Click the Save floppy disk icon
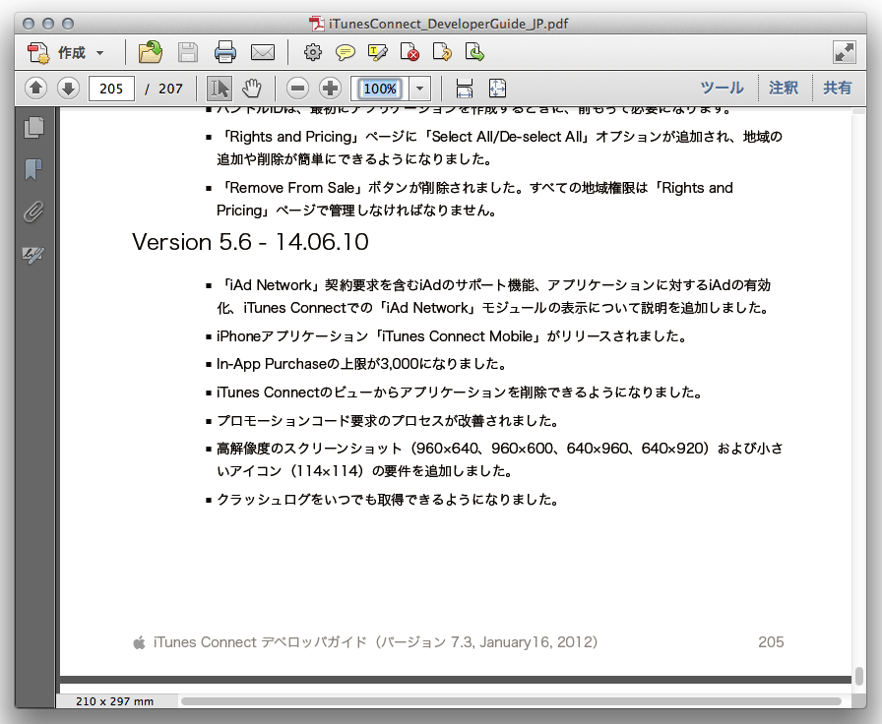882x724 pixels. [188, 53]
